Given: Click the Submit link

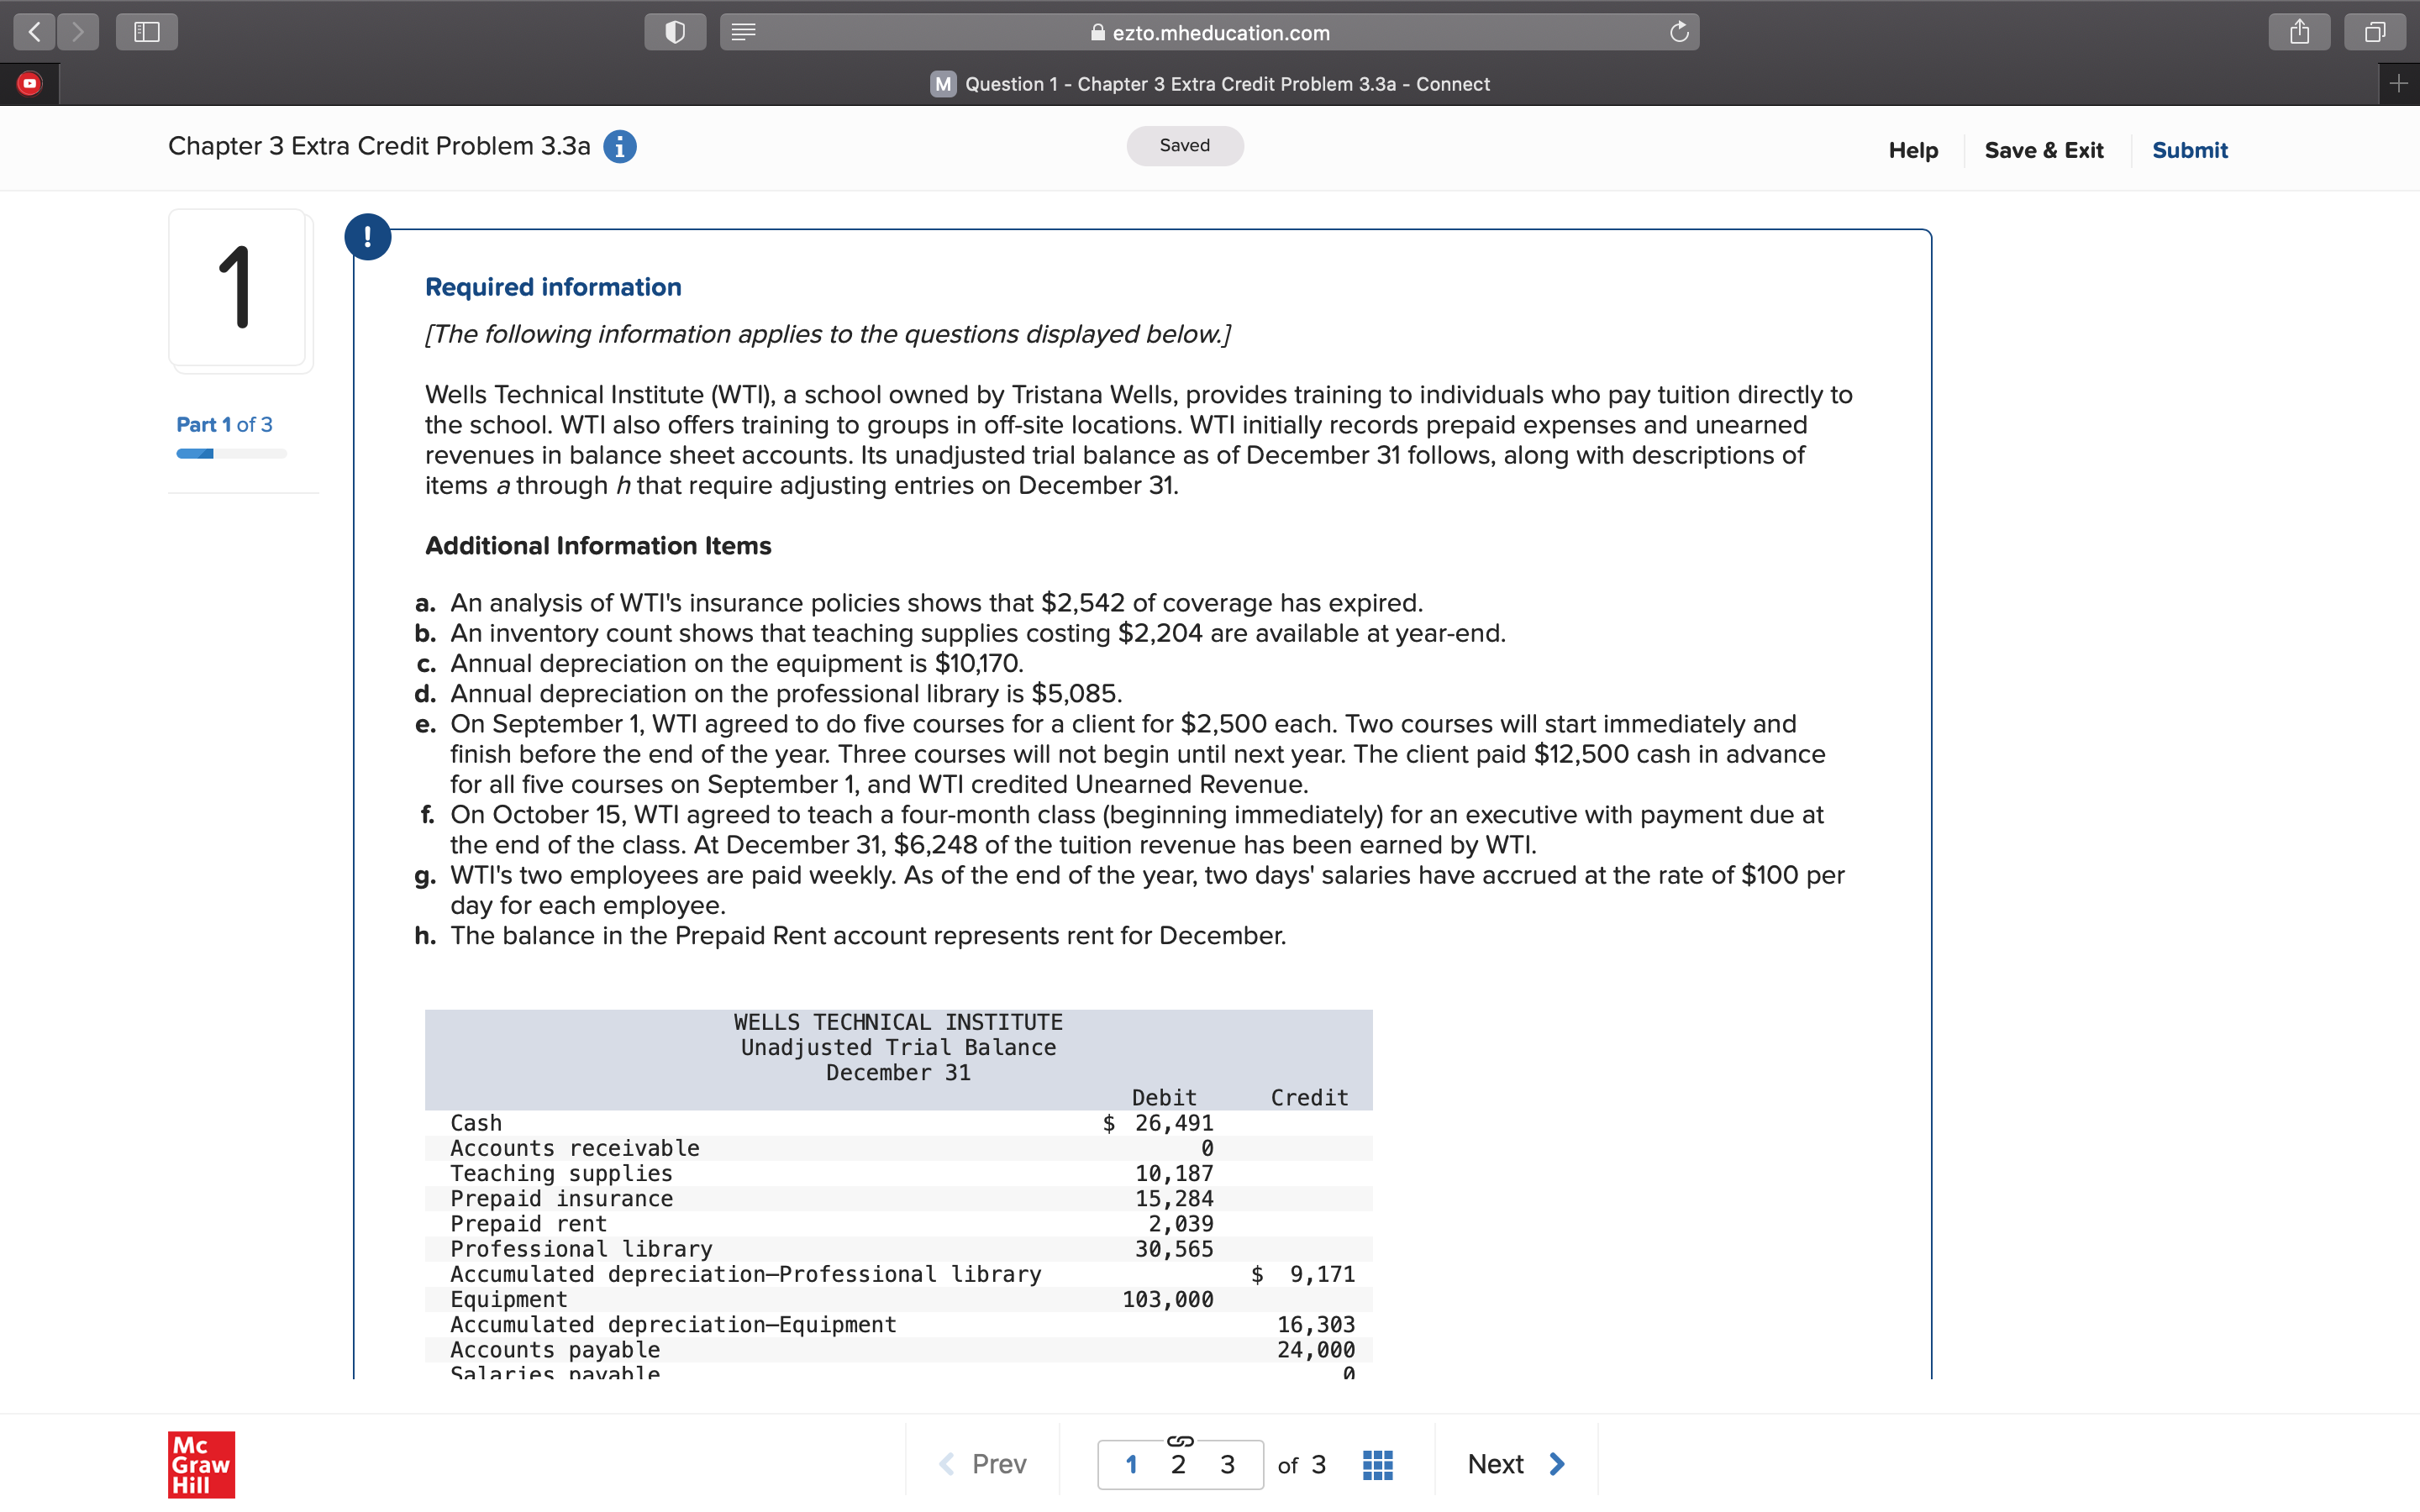Looking at the screenshot, I should [2189, 150].
